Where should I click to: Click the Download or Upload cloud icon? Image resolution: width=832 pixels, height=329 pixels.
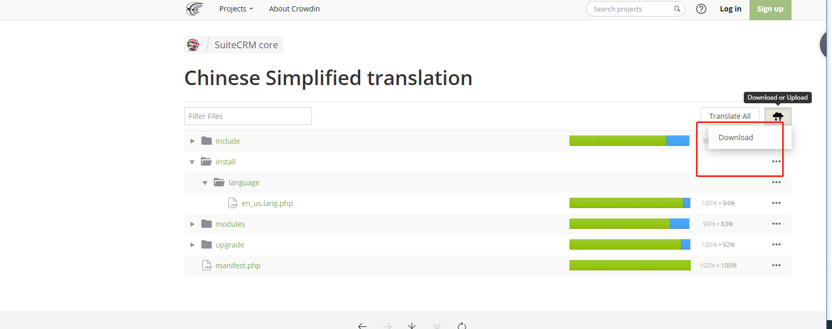coord(778,116)
